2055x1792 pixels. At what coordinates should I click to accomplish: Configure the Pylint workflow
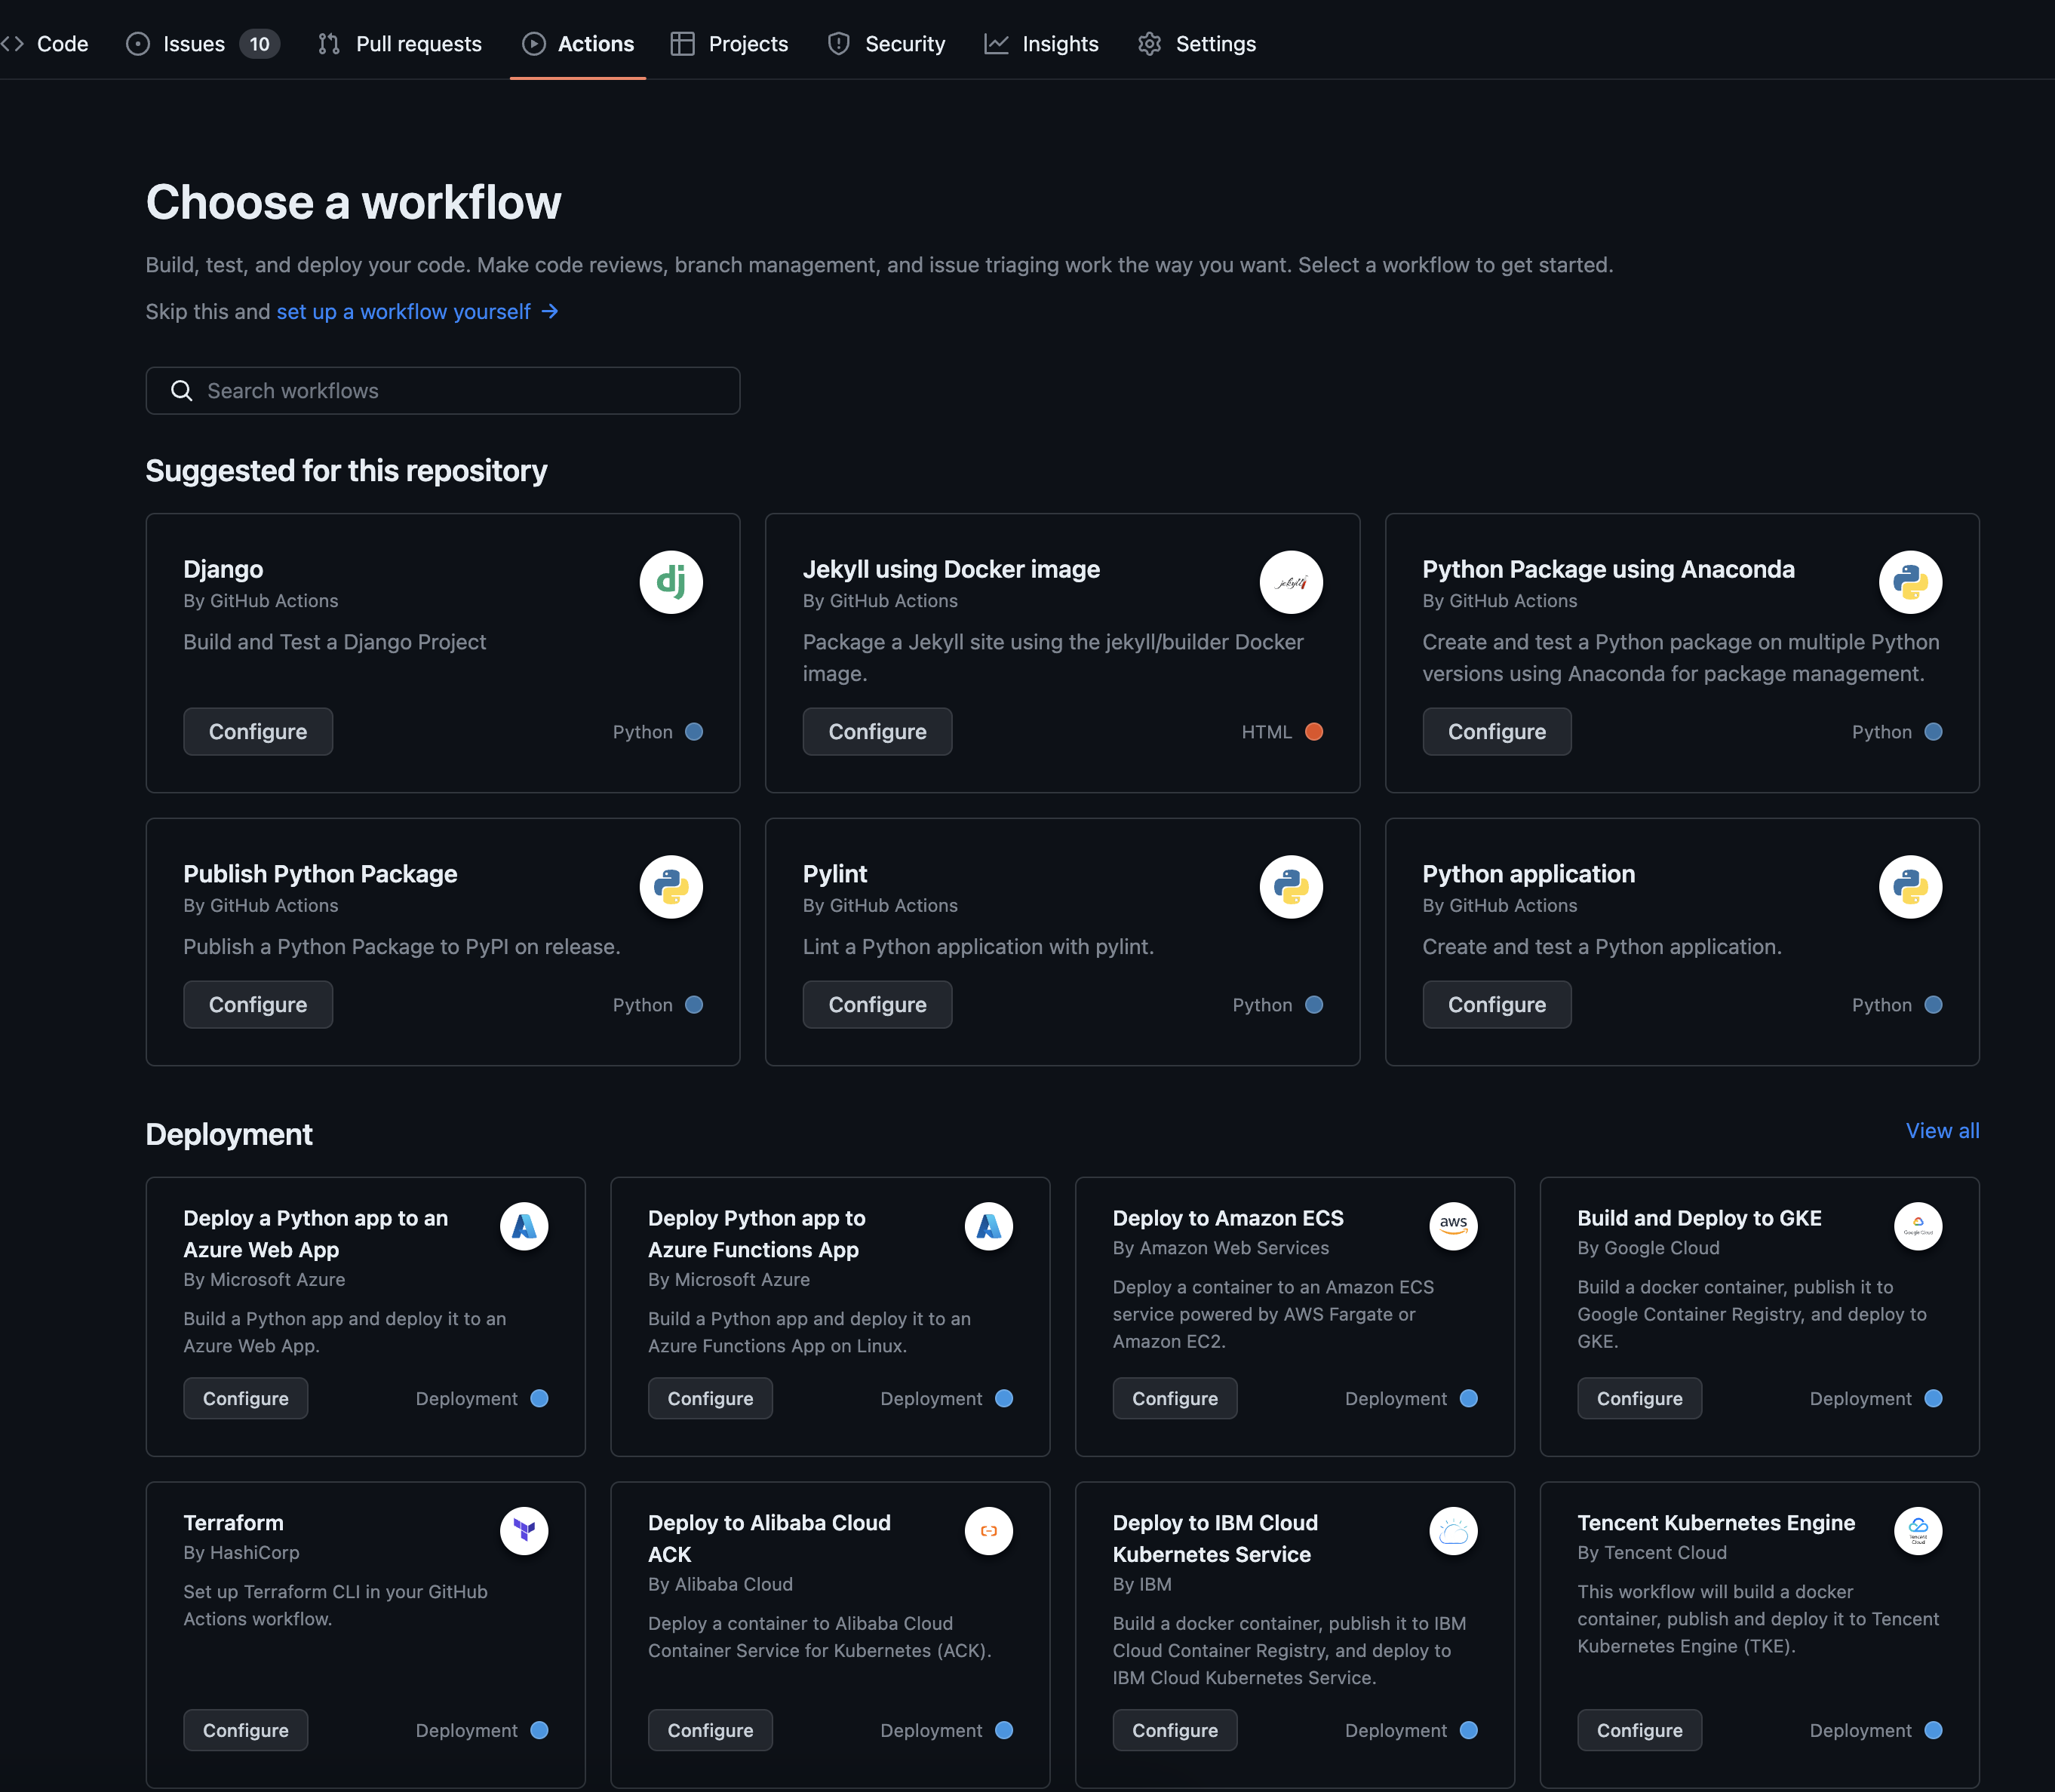click(877, 1005)
